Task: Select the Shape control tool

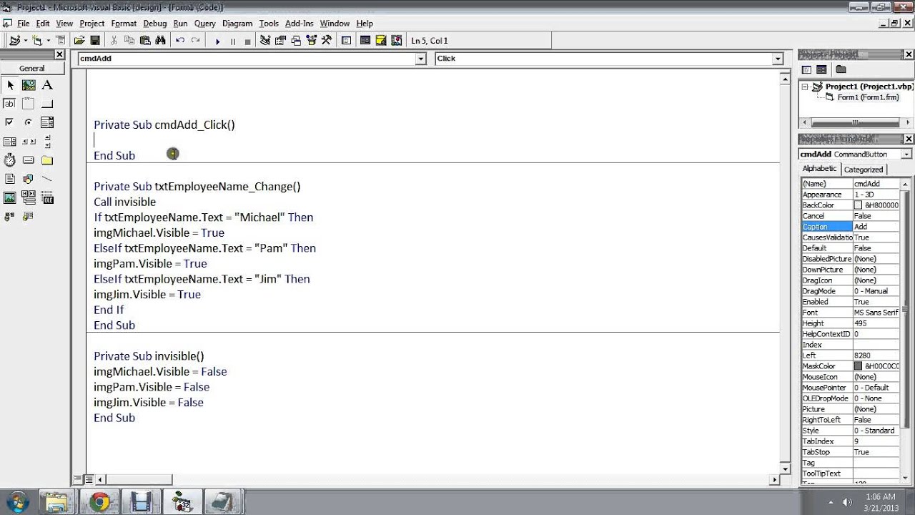Action: (x=29, y=179)
